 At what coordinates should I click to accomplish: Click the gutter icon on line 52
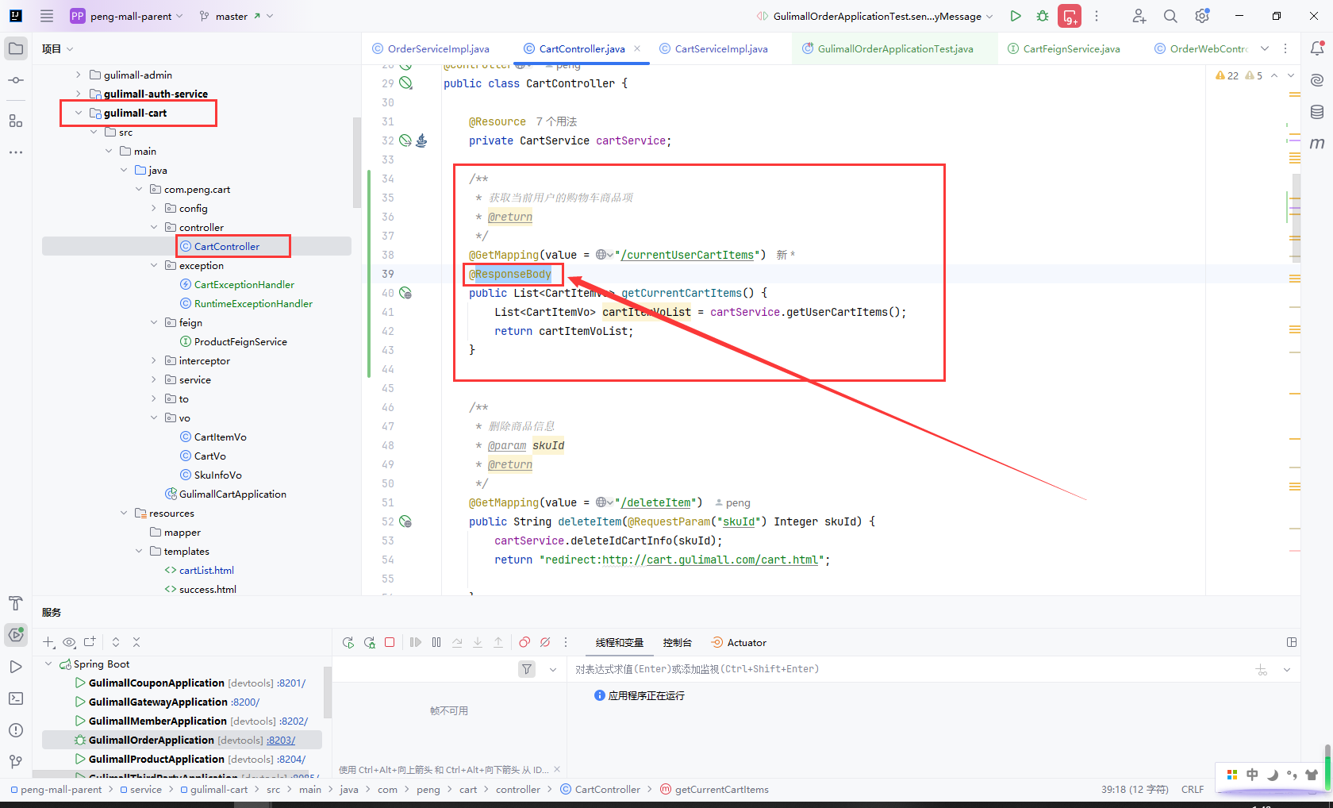pos(405,521)
